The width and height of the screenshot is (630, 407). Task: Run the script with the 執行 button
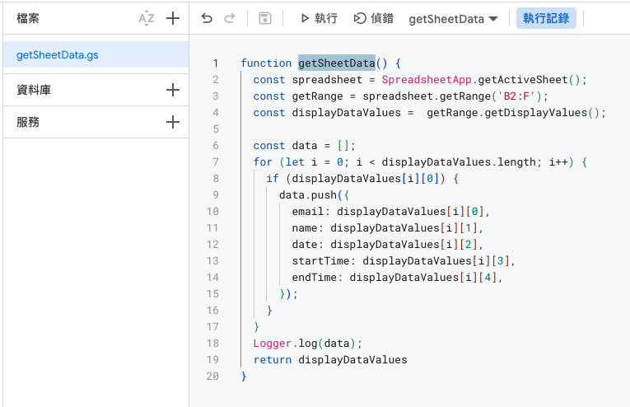[x=318, y=18]
